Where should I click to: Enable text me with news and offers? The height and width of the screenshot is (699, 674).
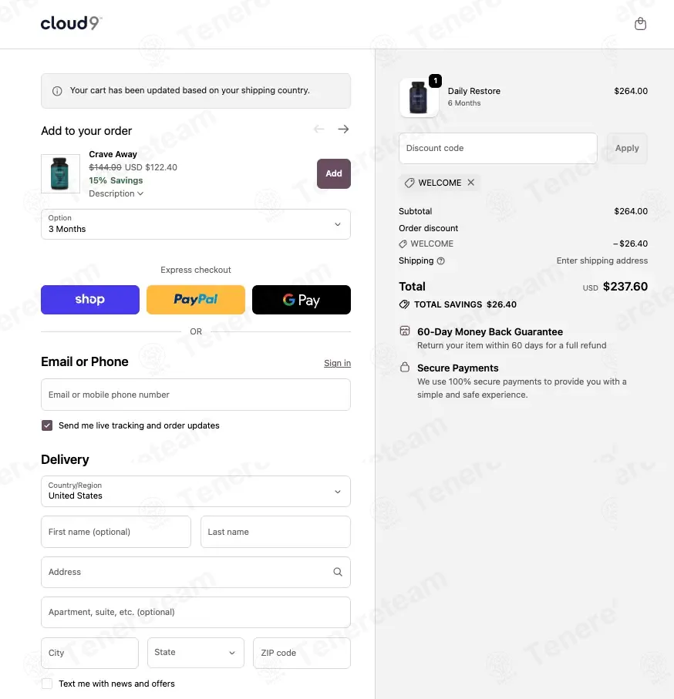tap(47, 684)
